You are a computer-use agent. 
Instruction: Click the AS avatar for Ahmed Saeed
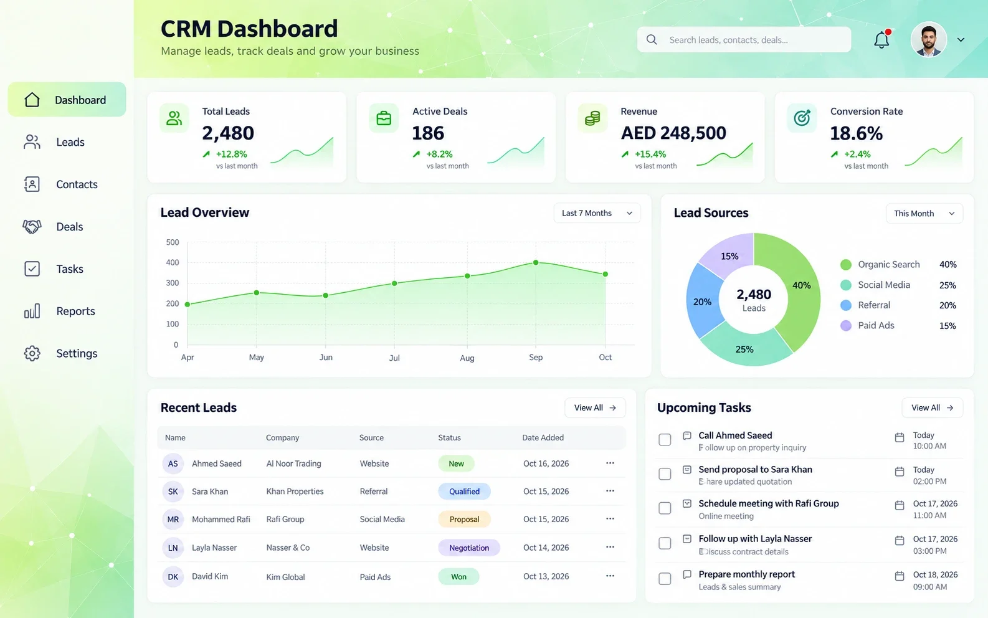pos(173,463)
